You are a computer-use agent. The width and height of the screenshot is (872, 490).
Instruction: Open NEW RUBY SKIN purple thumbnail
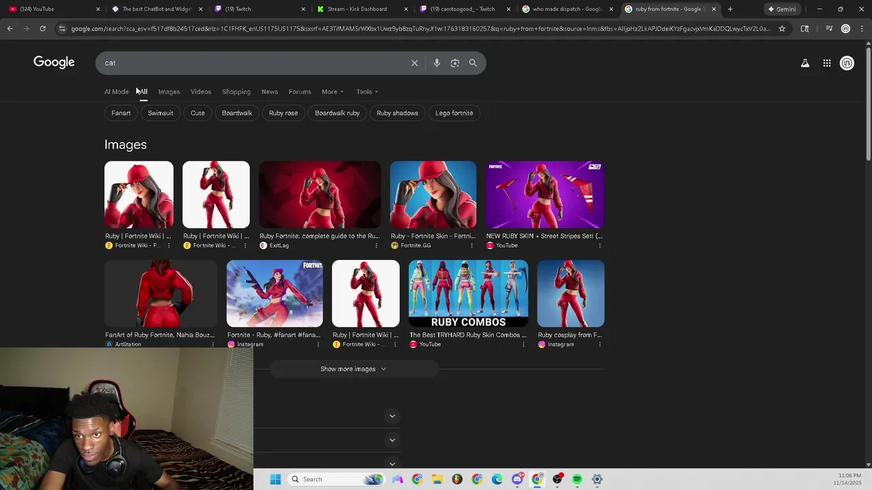coord(545,195)
